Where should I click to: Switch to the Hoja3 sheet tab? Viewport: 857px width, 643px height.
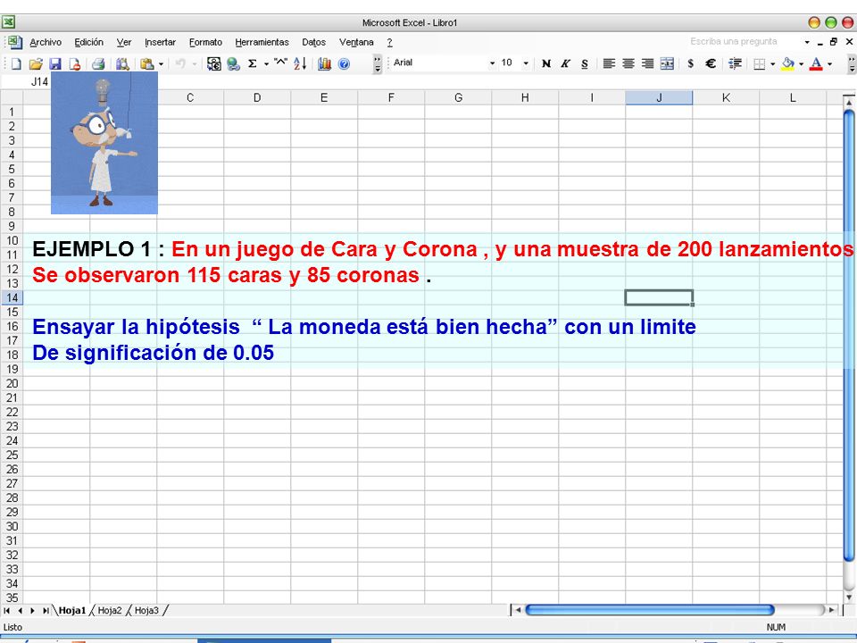[x=146, y=610]
